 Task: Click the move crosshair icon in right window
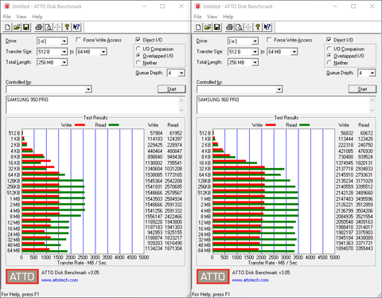[x=248, y=27]
